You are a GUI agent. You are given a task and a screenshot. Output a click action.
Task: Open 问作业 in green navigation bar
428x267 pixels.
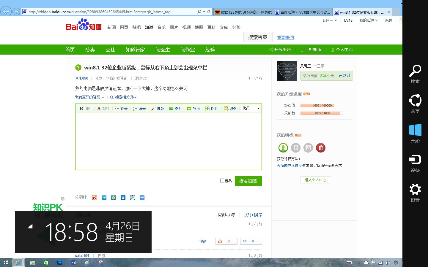[x=188, y=50]
